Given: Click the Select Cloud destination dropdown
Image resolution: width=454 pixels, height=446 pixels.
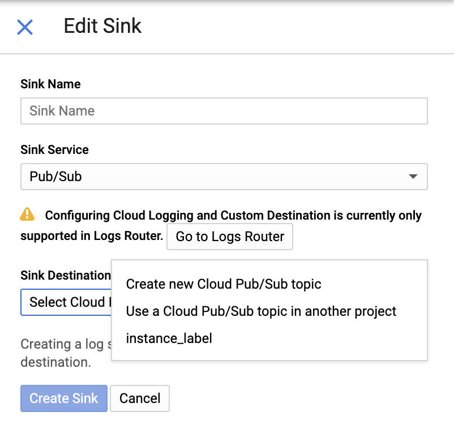Looking at the screenshot, I should [66, 302].
